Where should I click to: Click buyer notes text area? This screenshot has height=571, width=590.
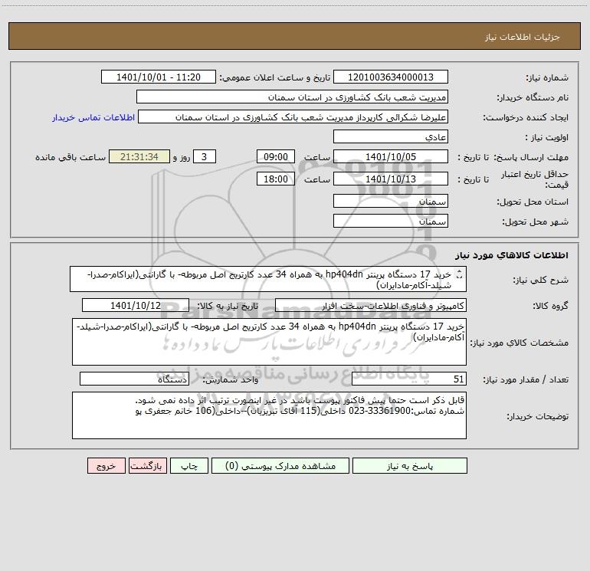click(x=269, y=415)
